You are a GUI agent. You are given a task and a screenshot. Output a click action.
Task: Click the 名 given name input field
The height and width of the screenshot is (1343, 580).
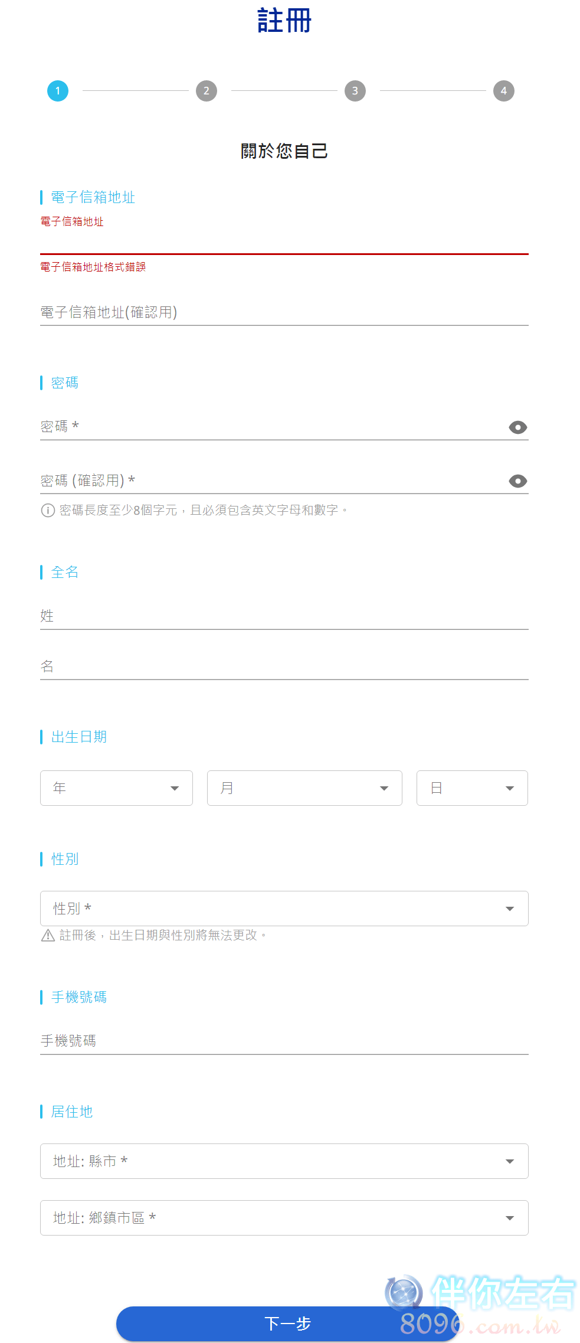(x=284, y=666)
